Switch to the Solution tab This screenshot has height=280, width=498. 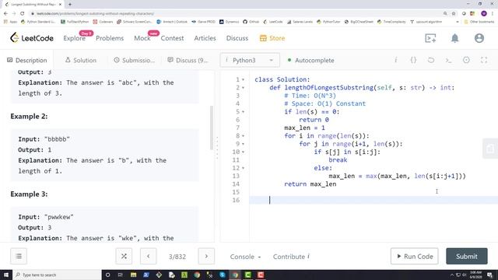(x=81, y=60)
